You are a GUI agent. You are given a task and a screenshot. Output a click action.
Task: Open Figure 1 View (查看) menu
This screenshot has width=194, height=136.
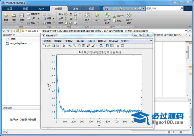pyautogui.click(x=69, y=41)
